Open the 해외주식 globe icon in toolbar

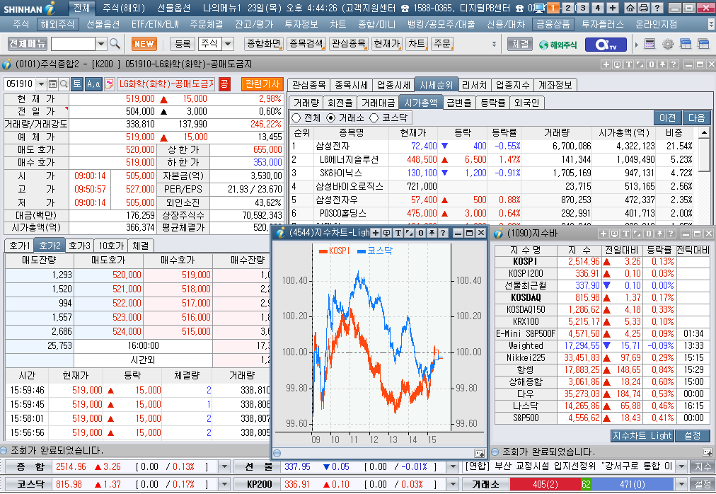pos(558,45)
